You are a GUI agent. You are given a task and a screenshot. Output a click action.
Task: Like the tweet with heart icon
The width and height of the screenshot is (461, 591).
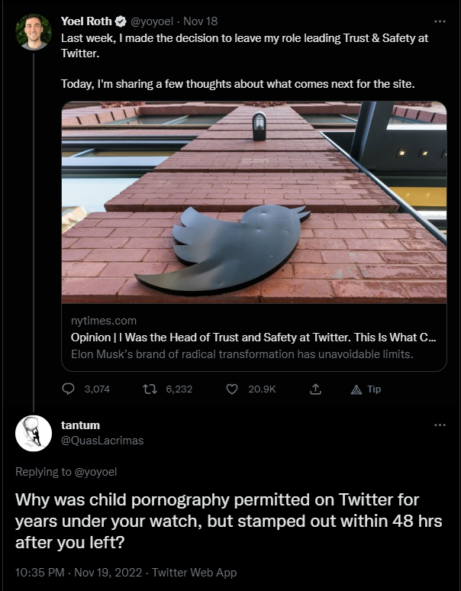(x=233, y=389)
